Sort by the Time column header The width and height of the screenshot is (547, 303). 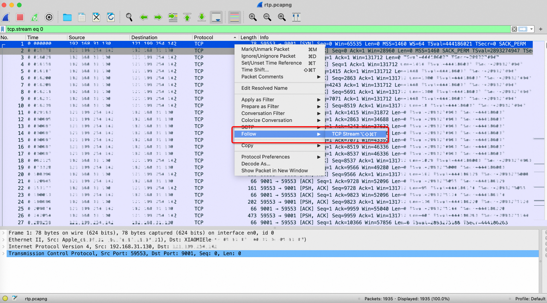pyautogui.click(x=46, y=38)
